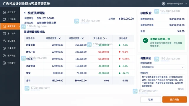189x106 pixels.
Task: Click -8.3% change value
Action: coord(125,66)
